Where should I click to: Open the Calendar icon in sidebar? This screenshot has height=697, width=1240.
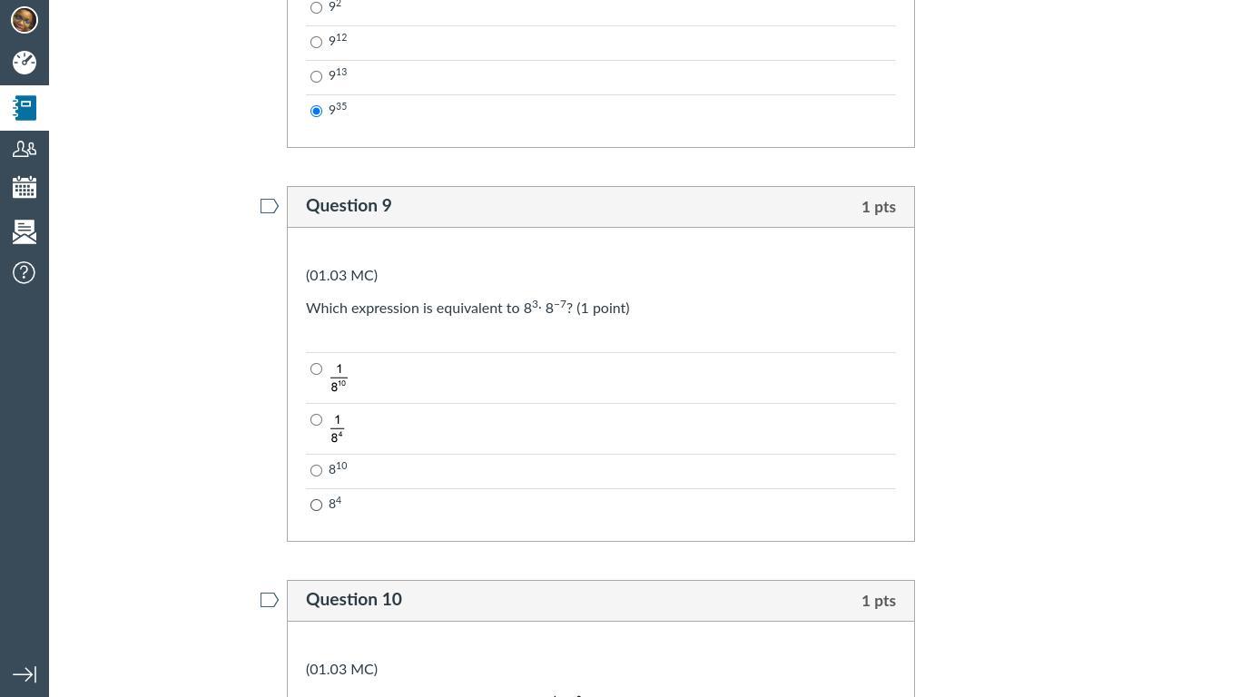coord(25,189)
